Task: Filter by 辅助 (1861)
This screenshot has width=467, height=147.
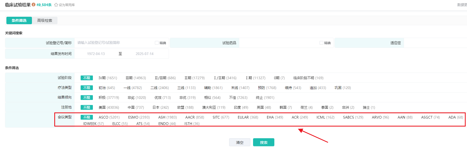Action: click(213, 88)
